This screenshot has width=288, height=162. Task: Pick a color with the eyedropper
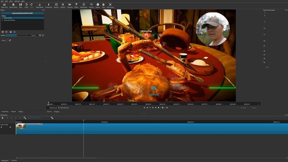click(x=10, y=40)
